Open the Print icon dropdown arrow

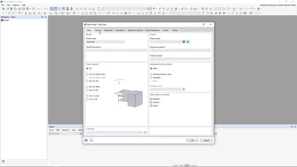point(30,9)
